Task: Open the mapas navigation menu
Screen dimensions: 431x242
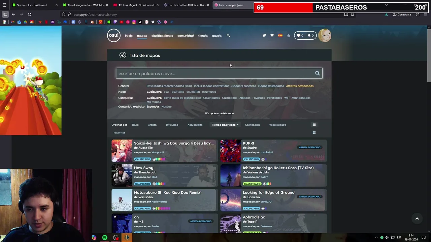Action: (x=142, y=36)
